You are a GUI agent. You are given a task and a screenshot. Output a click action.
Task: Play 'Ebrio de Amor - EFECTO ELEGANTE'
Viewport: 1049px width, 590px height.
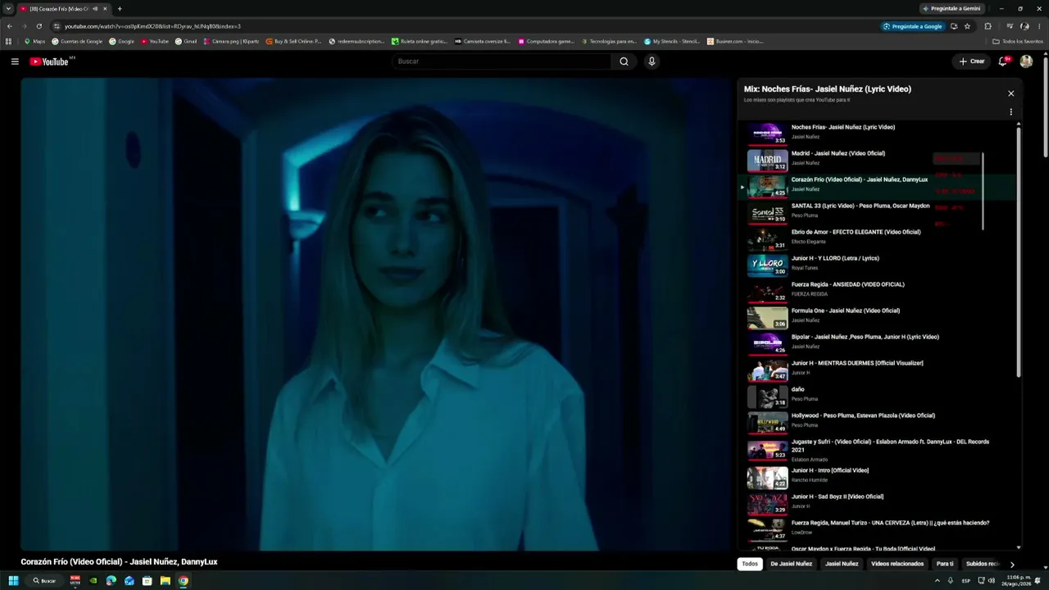coord(767,238)
